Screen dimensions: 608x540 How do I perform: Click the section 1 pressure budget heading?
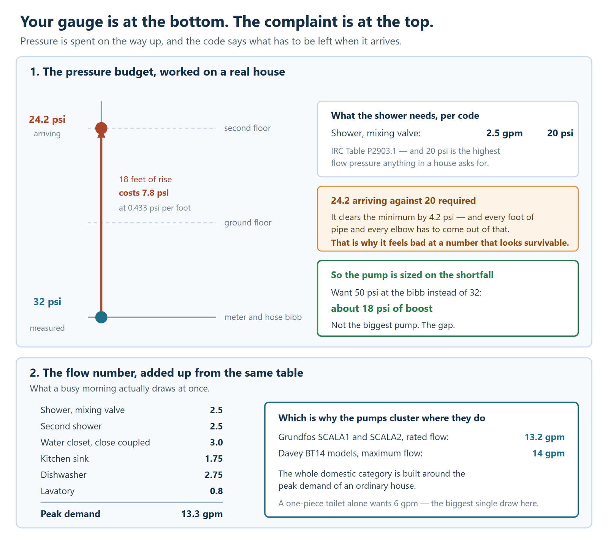pos(157,72)
